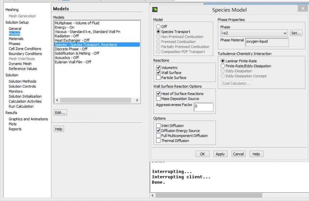
Task: Open phase Set... options
Action: coord(296,33)
